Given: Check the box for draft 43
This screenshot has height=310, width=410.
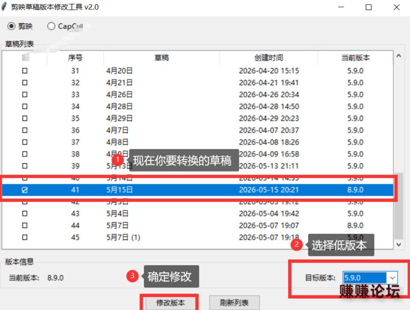Looking at the screenshot, I should pos(25,214).
